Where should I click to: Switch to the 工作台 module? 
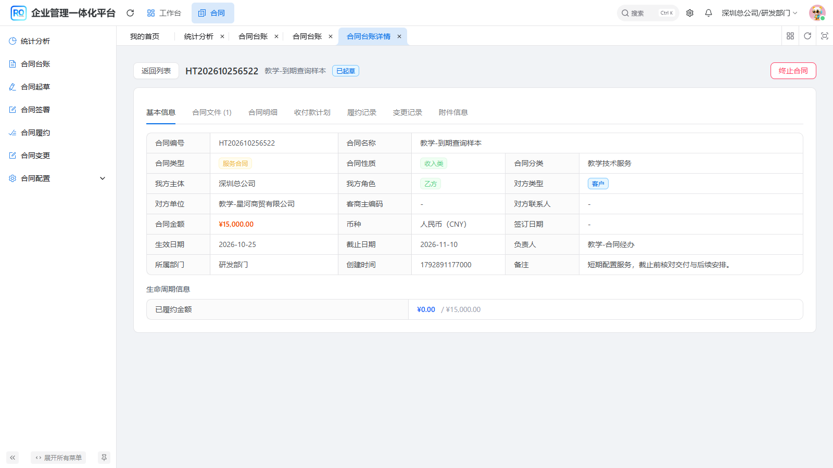[x=164, y=13]
